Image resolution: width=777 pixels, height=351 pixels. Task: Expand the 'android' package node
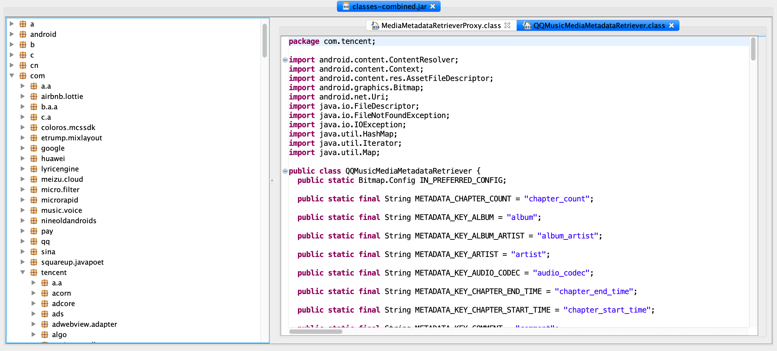pos(12,34)
